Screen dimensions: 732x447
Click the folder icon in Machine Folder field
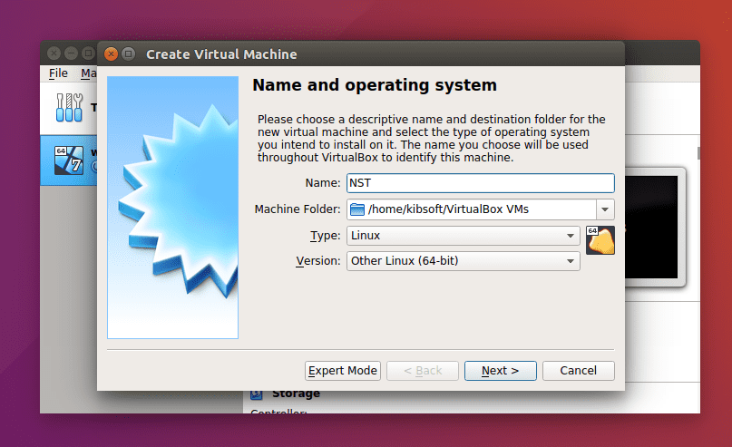pos(357,209)
